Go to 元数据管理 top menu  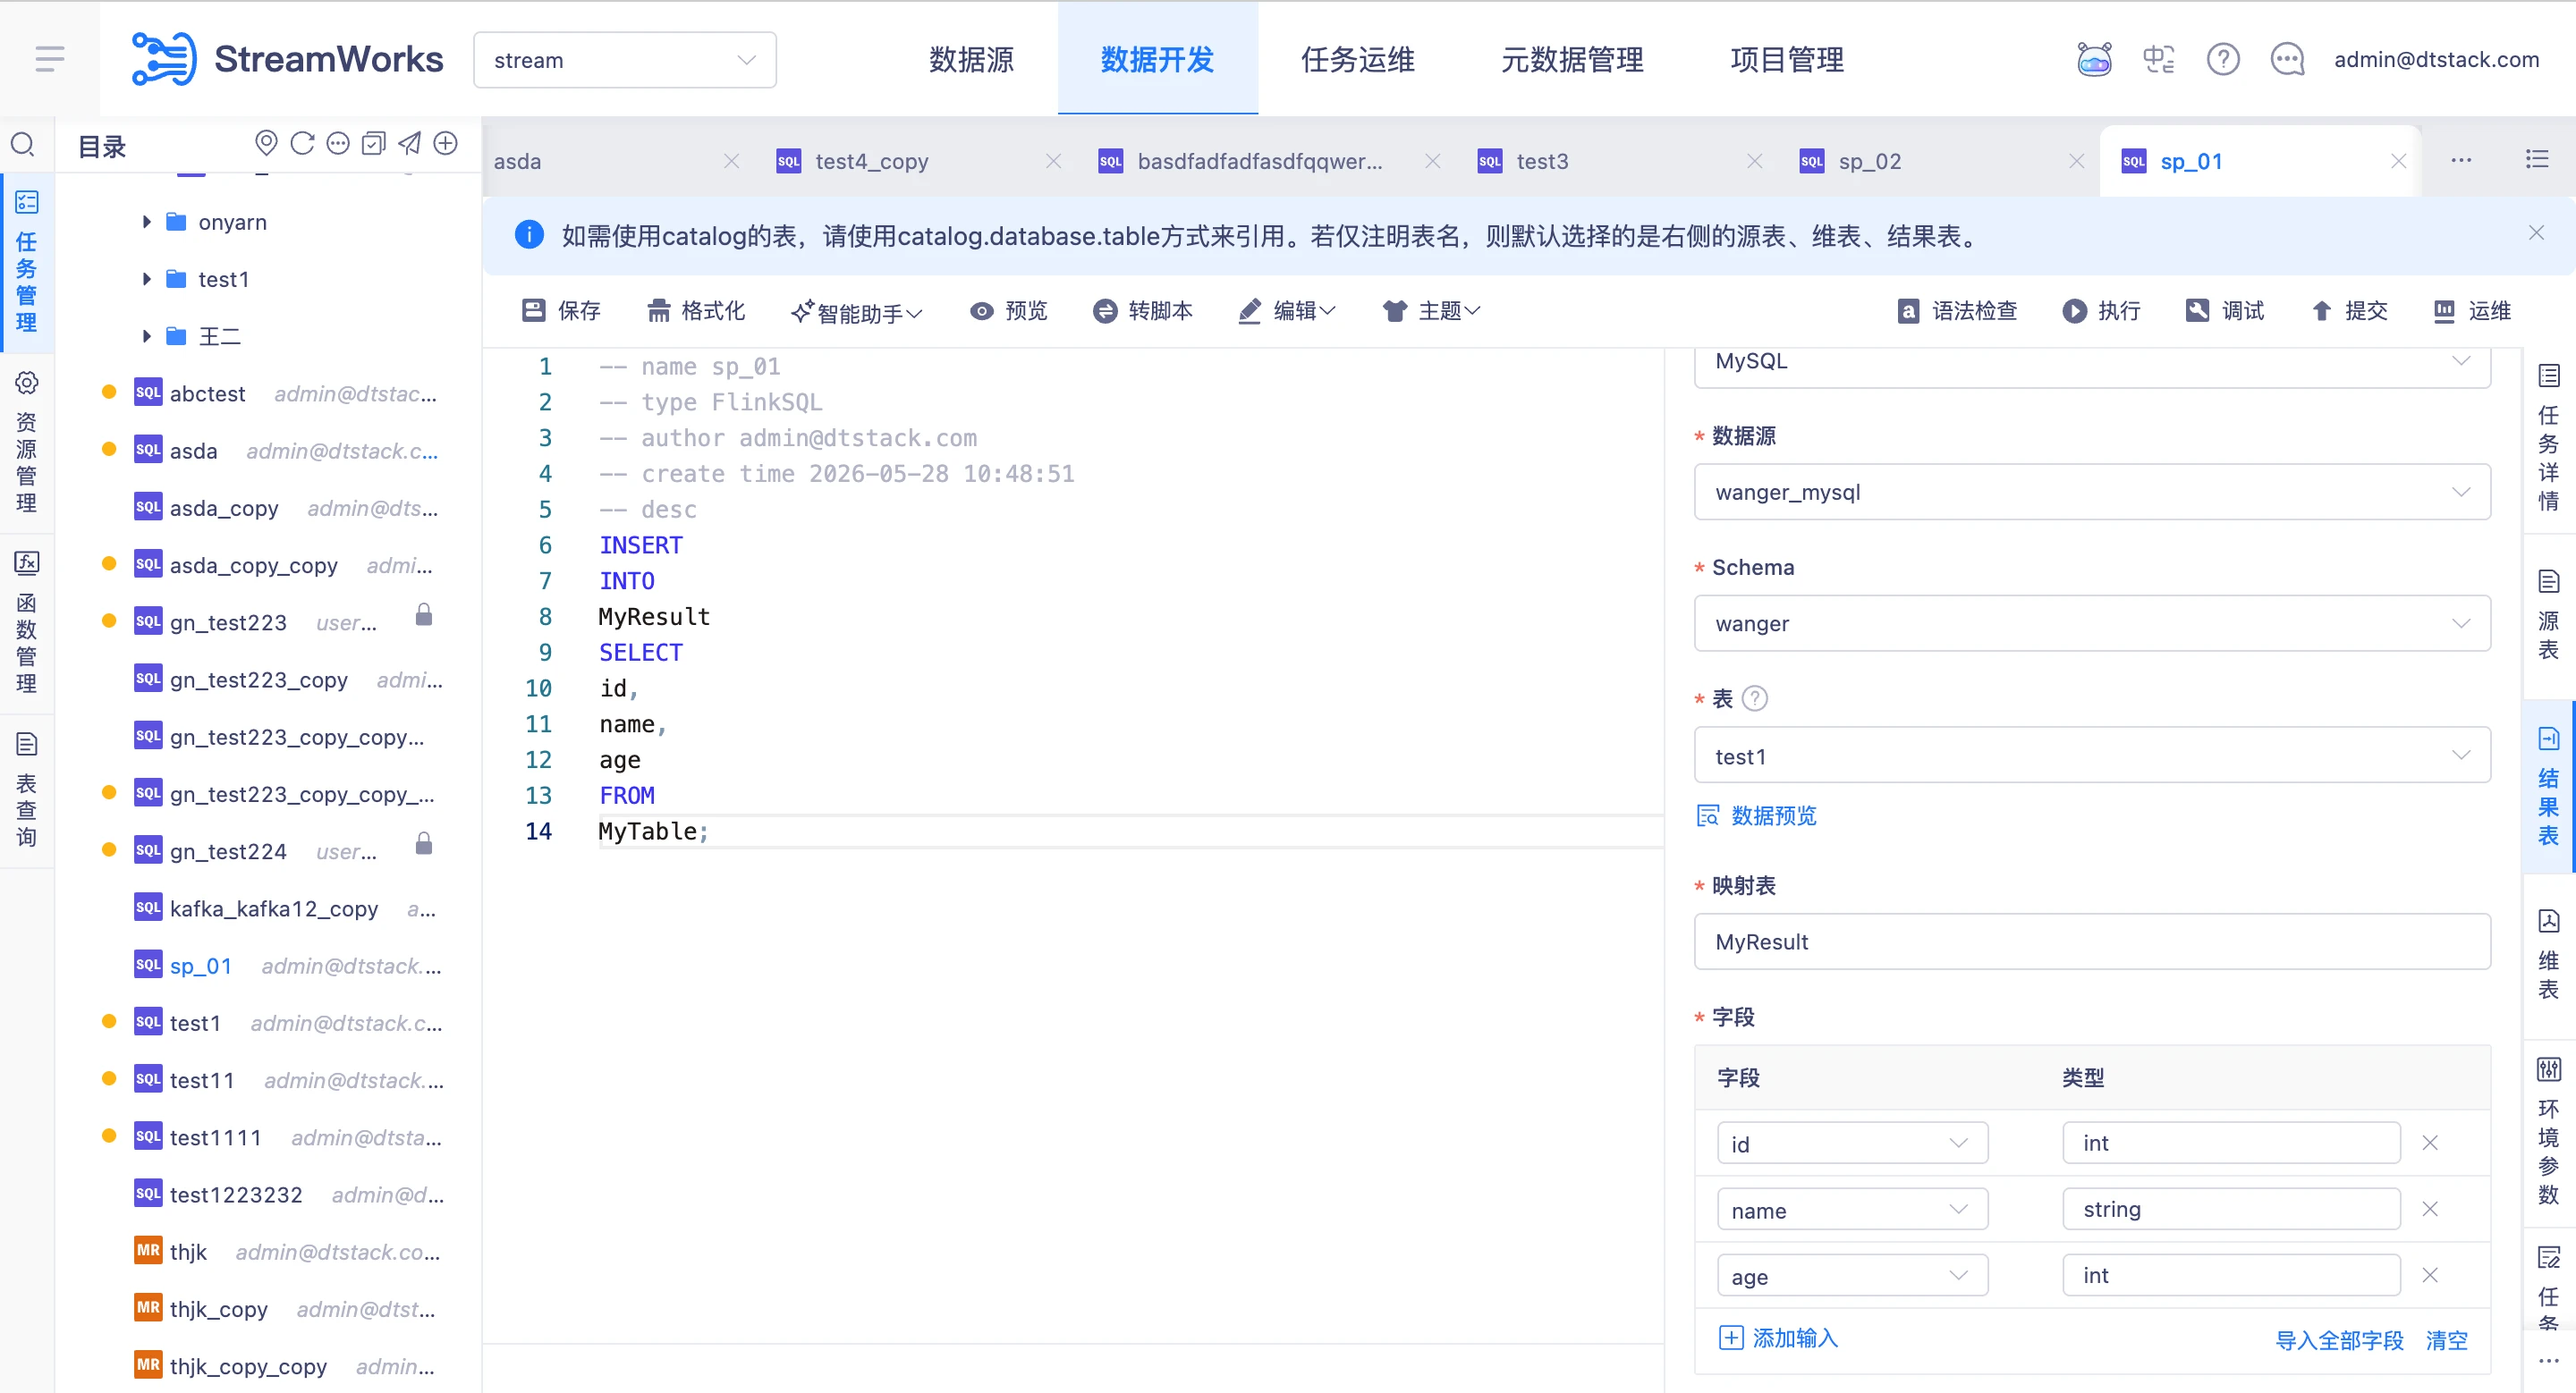point(1572,59)
